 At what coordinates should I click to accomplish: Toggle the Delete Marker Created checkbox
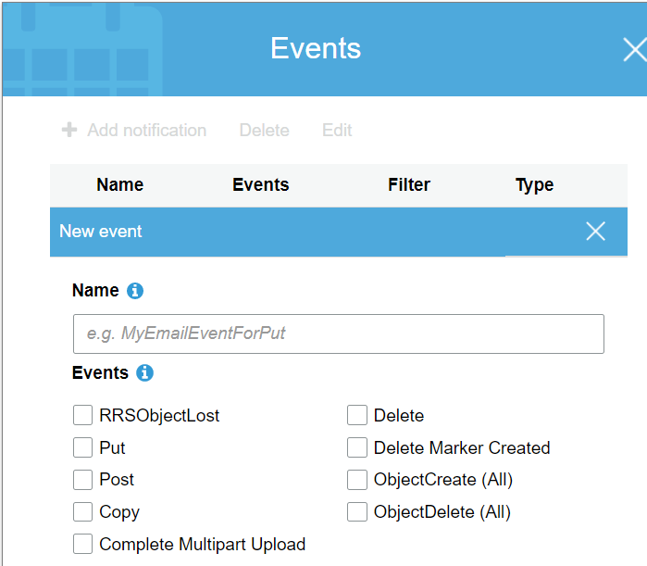(357, 447)
